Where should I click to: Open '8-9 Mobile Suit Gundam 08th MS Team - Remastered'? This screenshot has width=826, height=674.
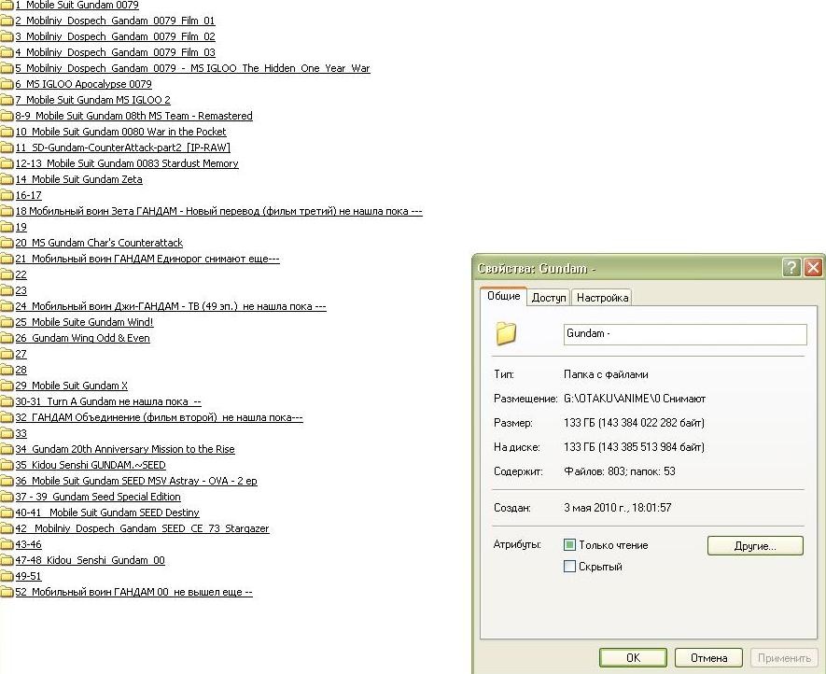pyautogui.click(x=133, y=116)
